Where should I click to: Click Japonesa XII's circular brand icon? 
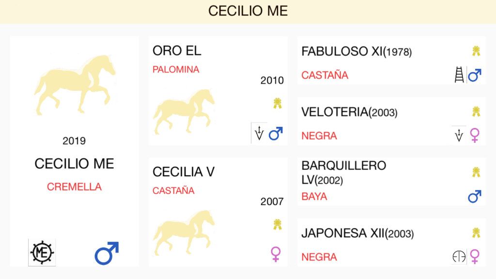click(x=459, y=257)
